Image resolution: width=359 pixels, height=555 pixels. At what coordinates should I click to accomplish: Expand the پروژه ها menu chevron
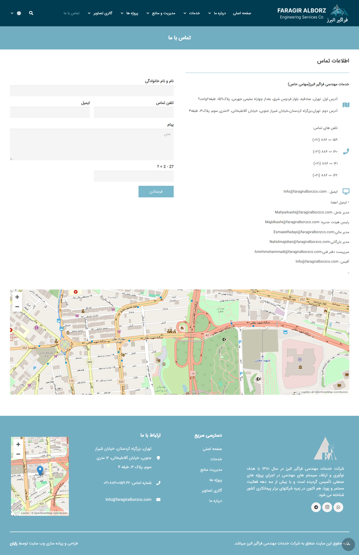[122, 13]
